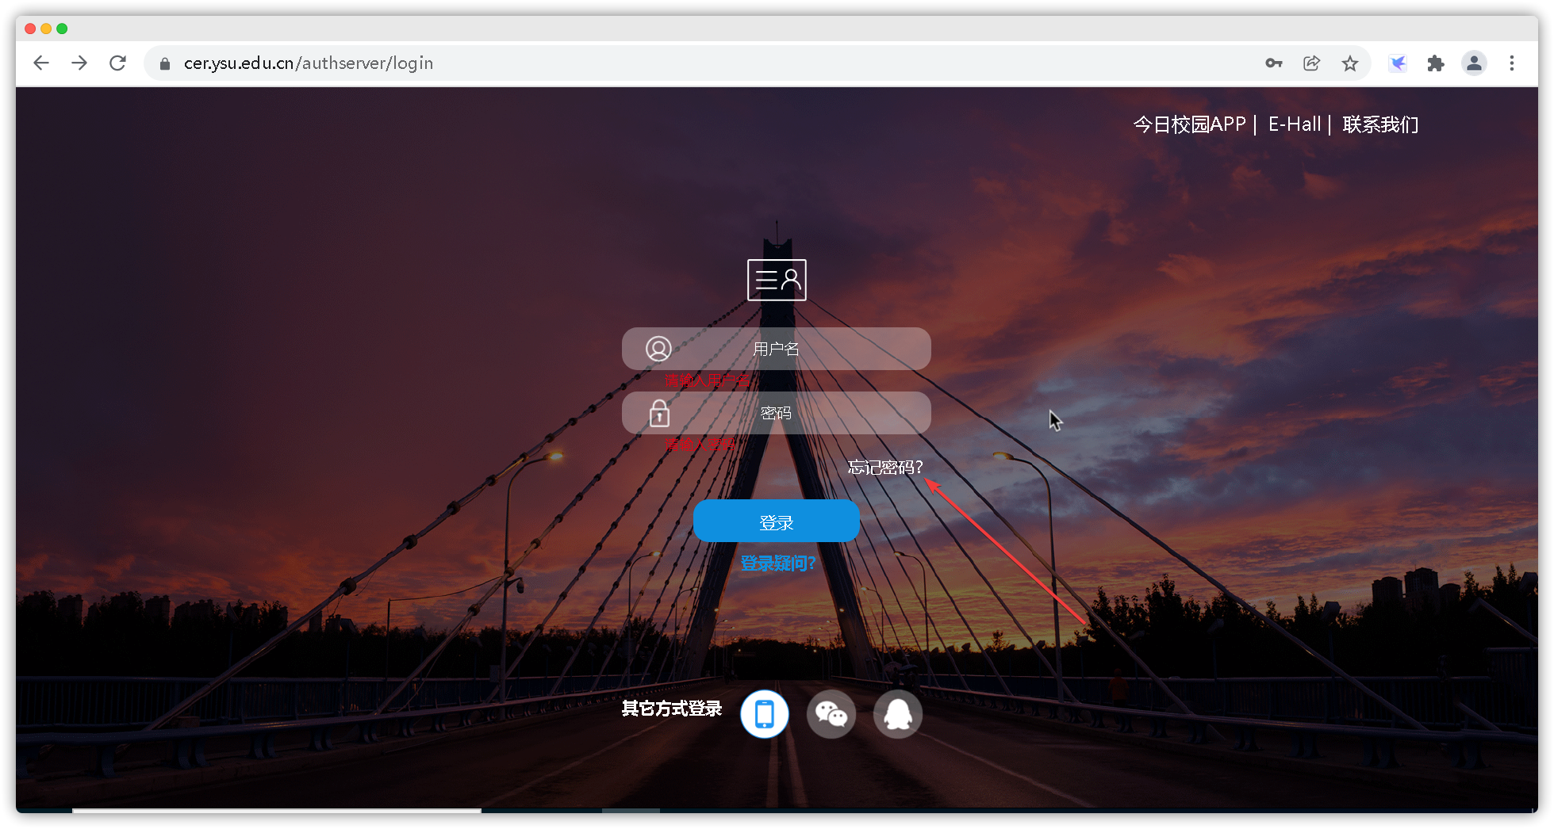
Task: Open the 忘记密码? link
Action: (884, 468)
